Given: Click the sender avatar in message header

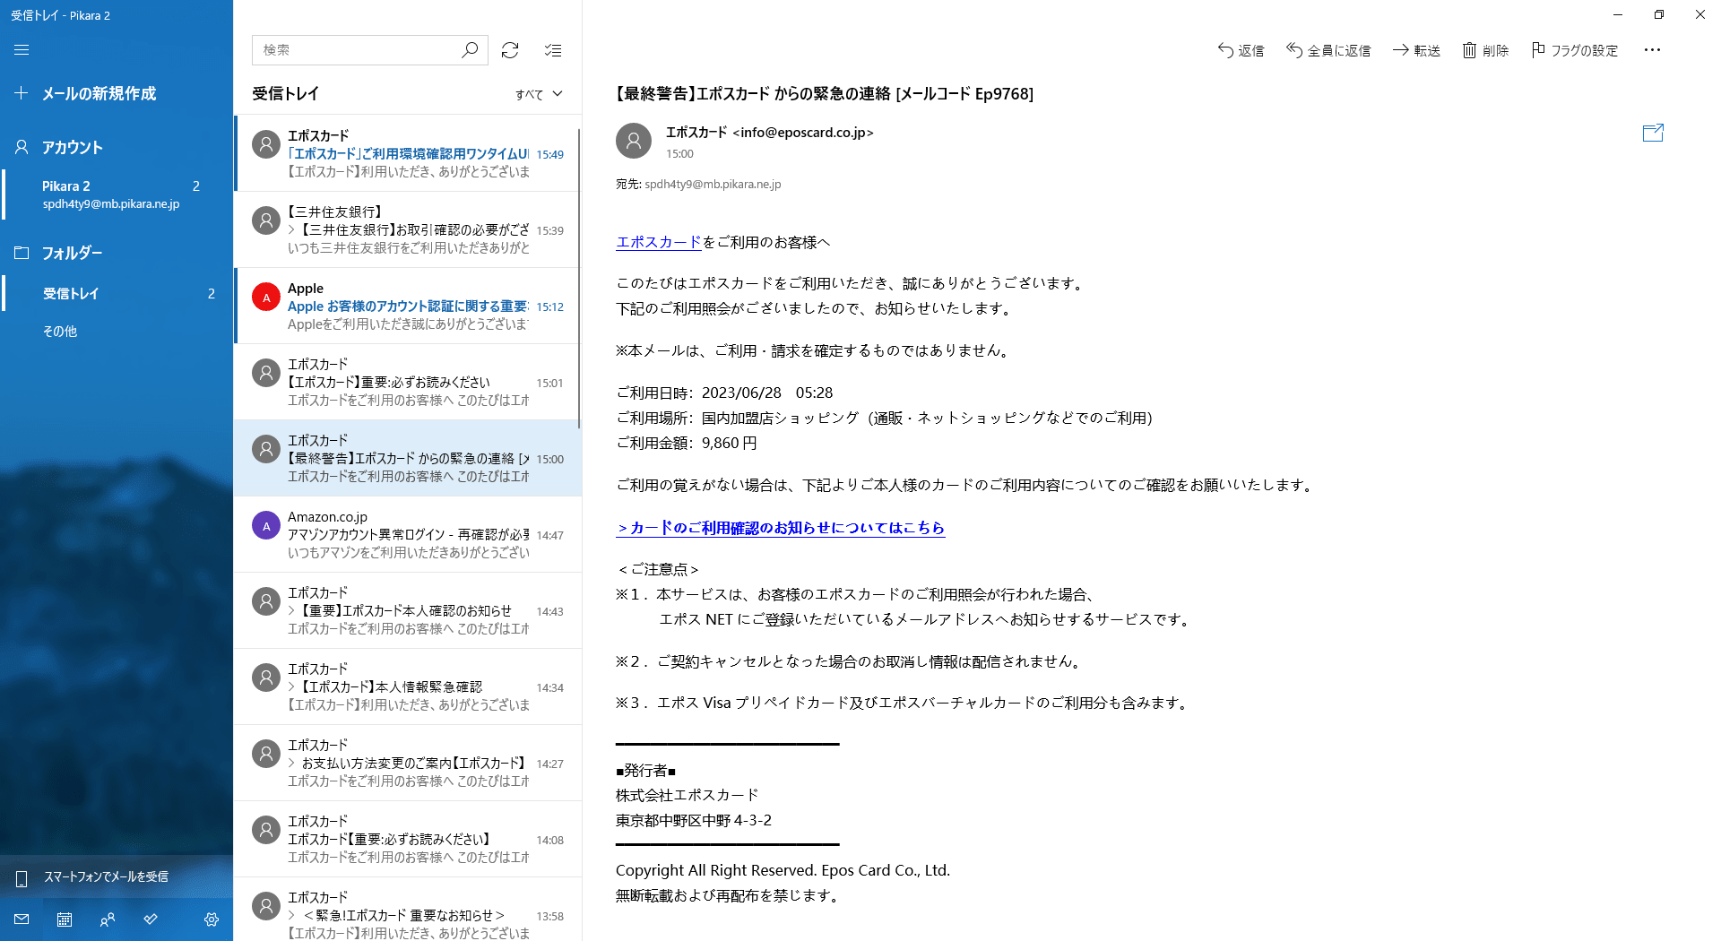Looking at the screenshot, I should 634,141.
